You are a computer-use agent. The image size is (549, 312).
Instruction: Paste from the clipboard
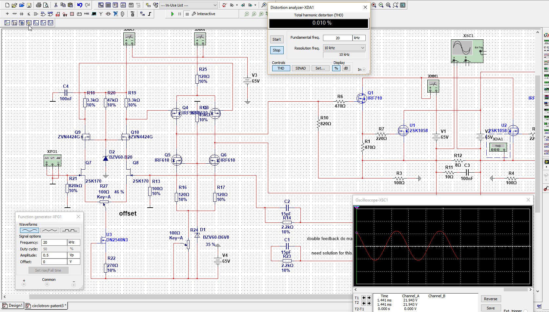(70, 5)
